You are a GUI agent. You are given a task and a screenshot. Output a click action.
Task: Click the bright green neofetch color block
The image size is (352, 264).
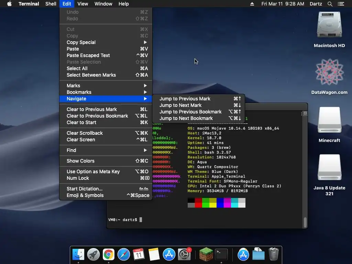[206, 205]
